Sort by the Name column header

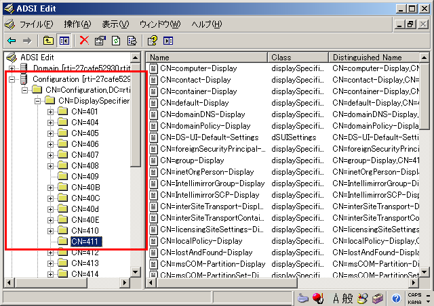[207, 58]
